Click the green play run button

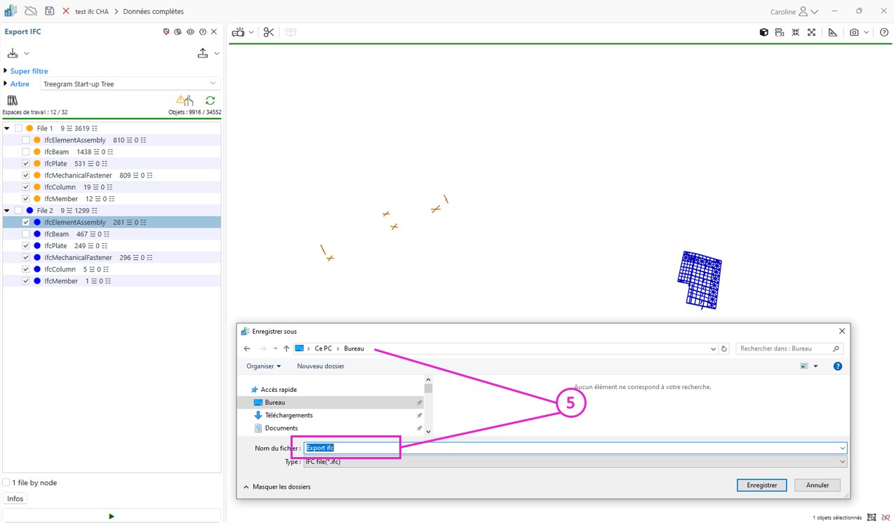coord(112,516)
